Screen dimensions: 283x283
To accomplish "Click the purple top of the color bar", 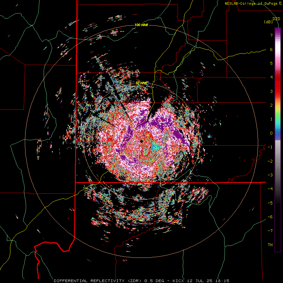I will (x=278, y=31).
